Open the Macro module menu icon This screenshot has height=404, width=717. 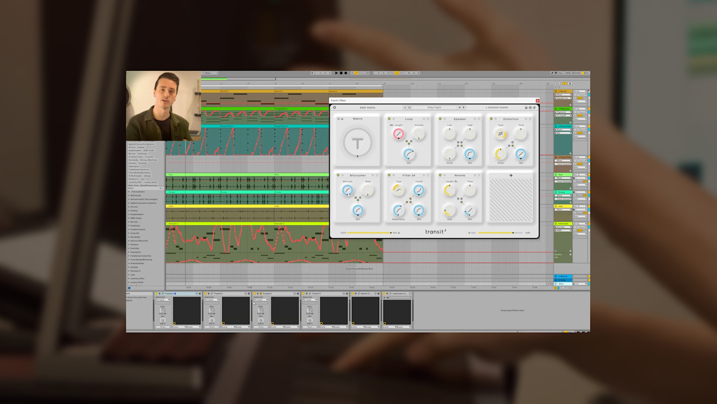click(338, 119)
